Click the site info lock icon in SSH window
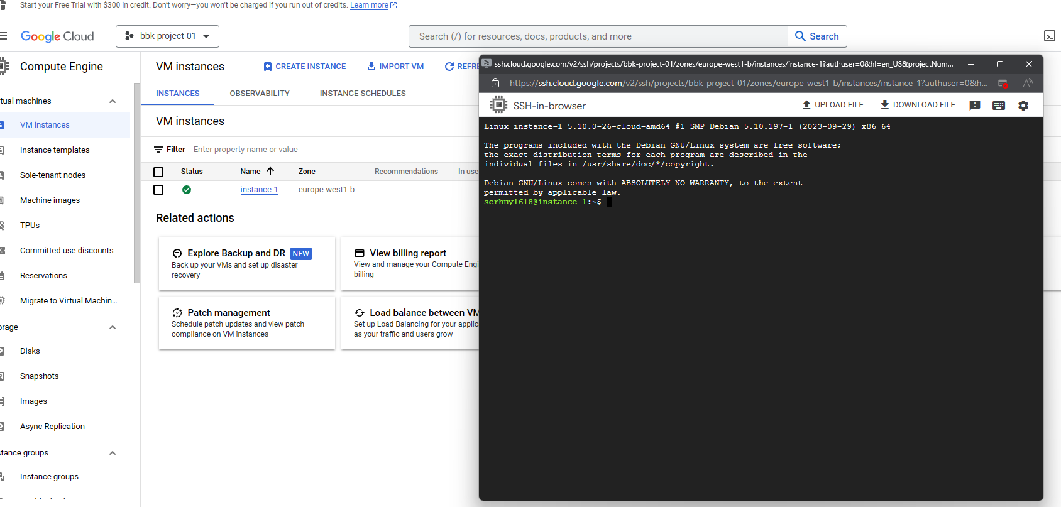The image size is (1061, 507). pos(495,83)
